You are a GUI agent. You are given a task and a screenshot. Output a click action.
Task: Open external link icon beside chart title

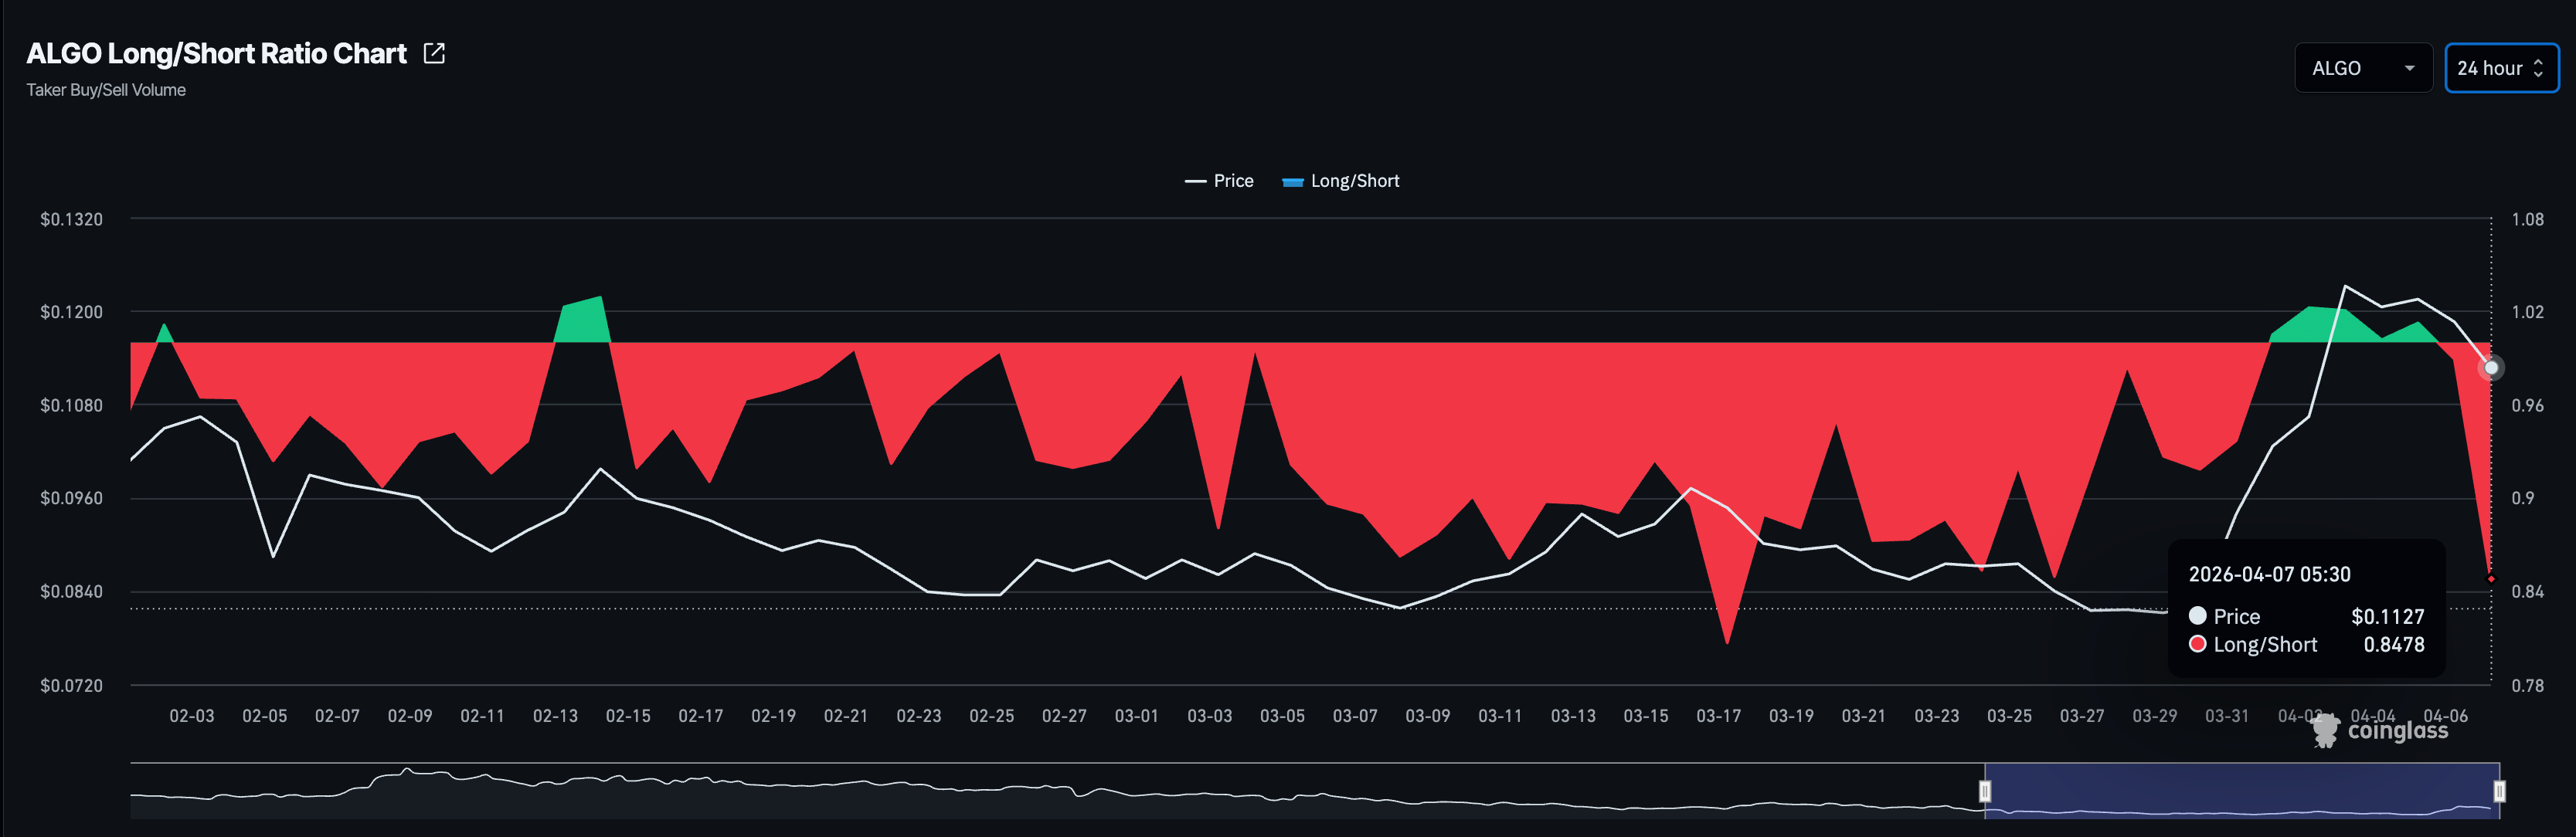click(x=434, y=53)
